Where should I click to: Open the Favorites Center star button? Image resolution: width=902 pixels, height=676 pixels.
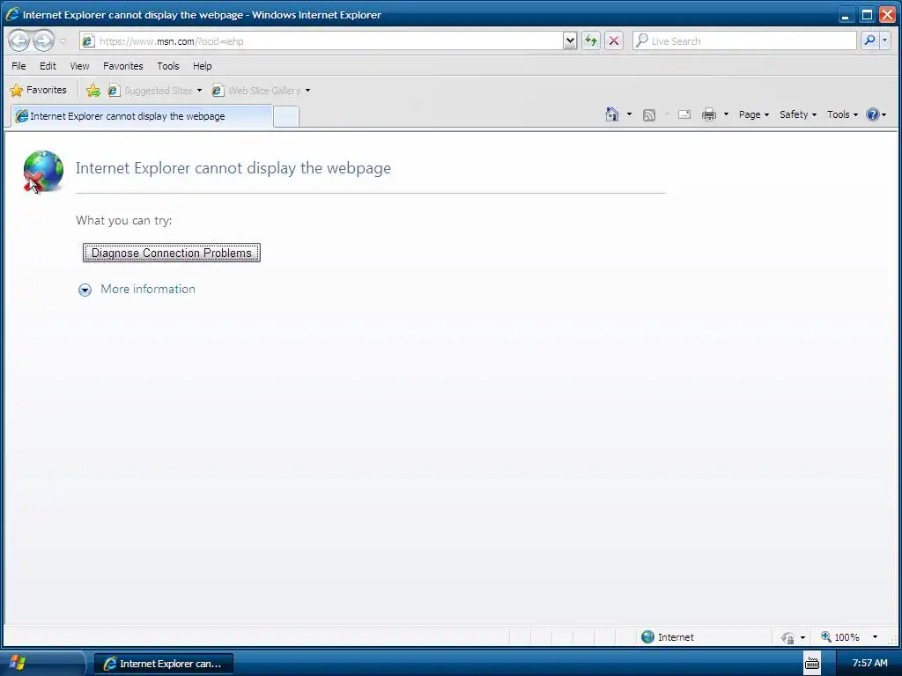click(39, 91)
